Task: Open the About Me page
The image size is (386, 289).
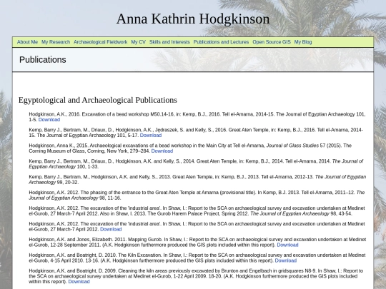Action: click(x=27, y=42)
